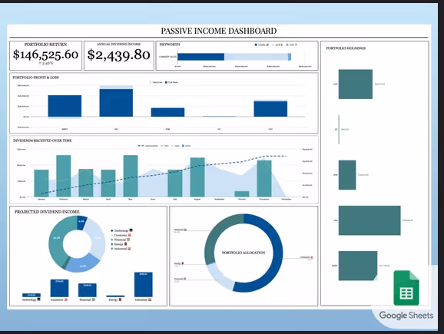Click the light blue arc in Portfolio Allocation ring
Image resolution: width=444 pixels, height=334 pixels.
point(218,276)
